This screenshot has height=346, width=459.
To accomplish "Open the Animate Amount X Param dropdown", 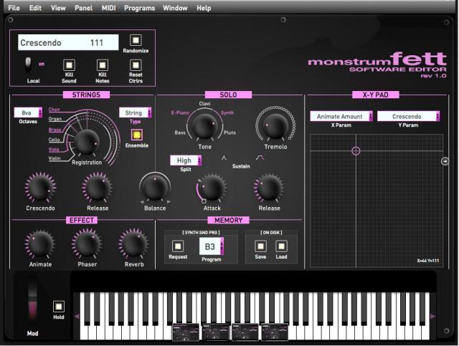I will click(x=341, y=116).
